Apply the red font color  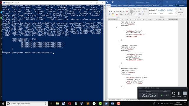(x=117, y=14)
